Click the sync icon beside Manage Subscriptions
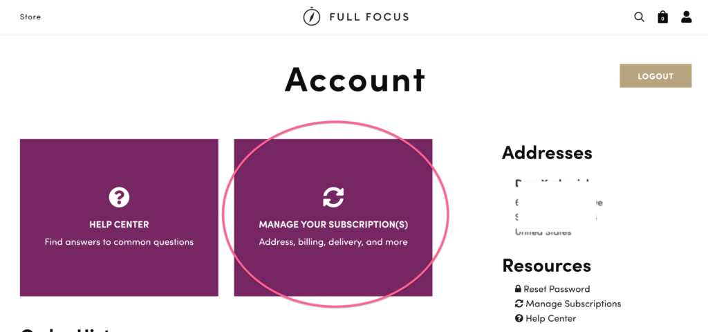This screenshot has height=332, width=708. [519, 304]
